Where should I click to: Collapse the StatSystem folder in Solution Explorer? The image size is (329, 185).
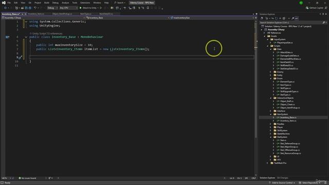[271, 137]
